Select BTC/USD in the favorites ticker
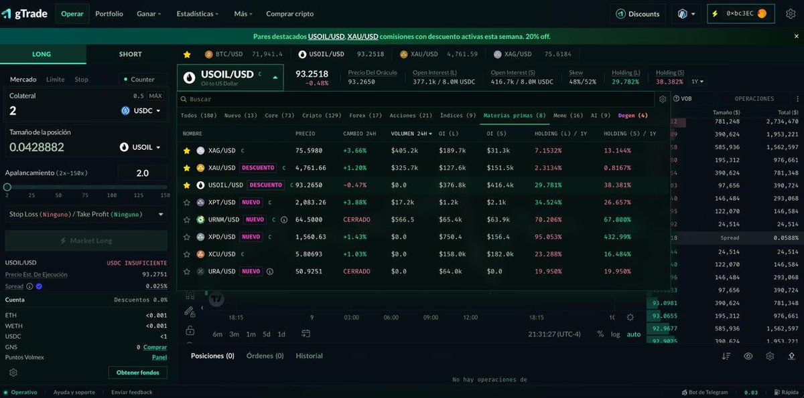 tap(244, 54)
